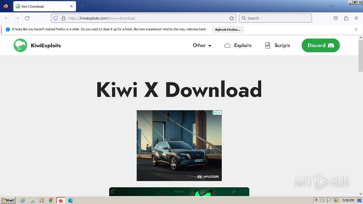Launch Internet Explorer from taskbar
Image resolution: width=363 pixels, height=204 pixels.
tap(22, 200)
